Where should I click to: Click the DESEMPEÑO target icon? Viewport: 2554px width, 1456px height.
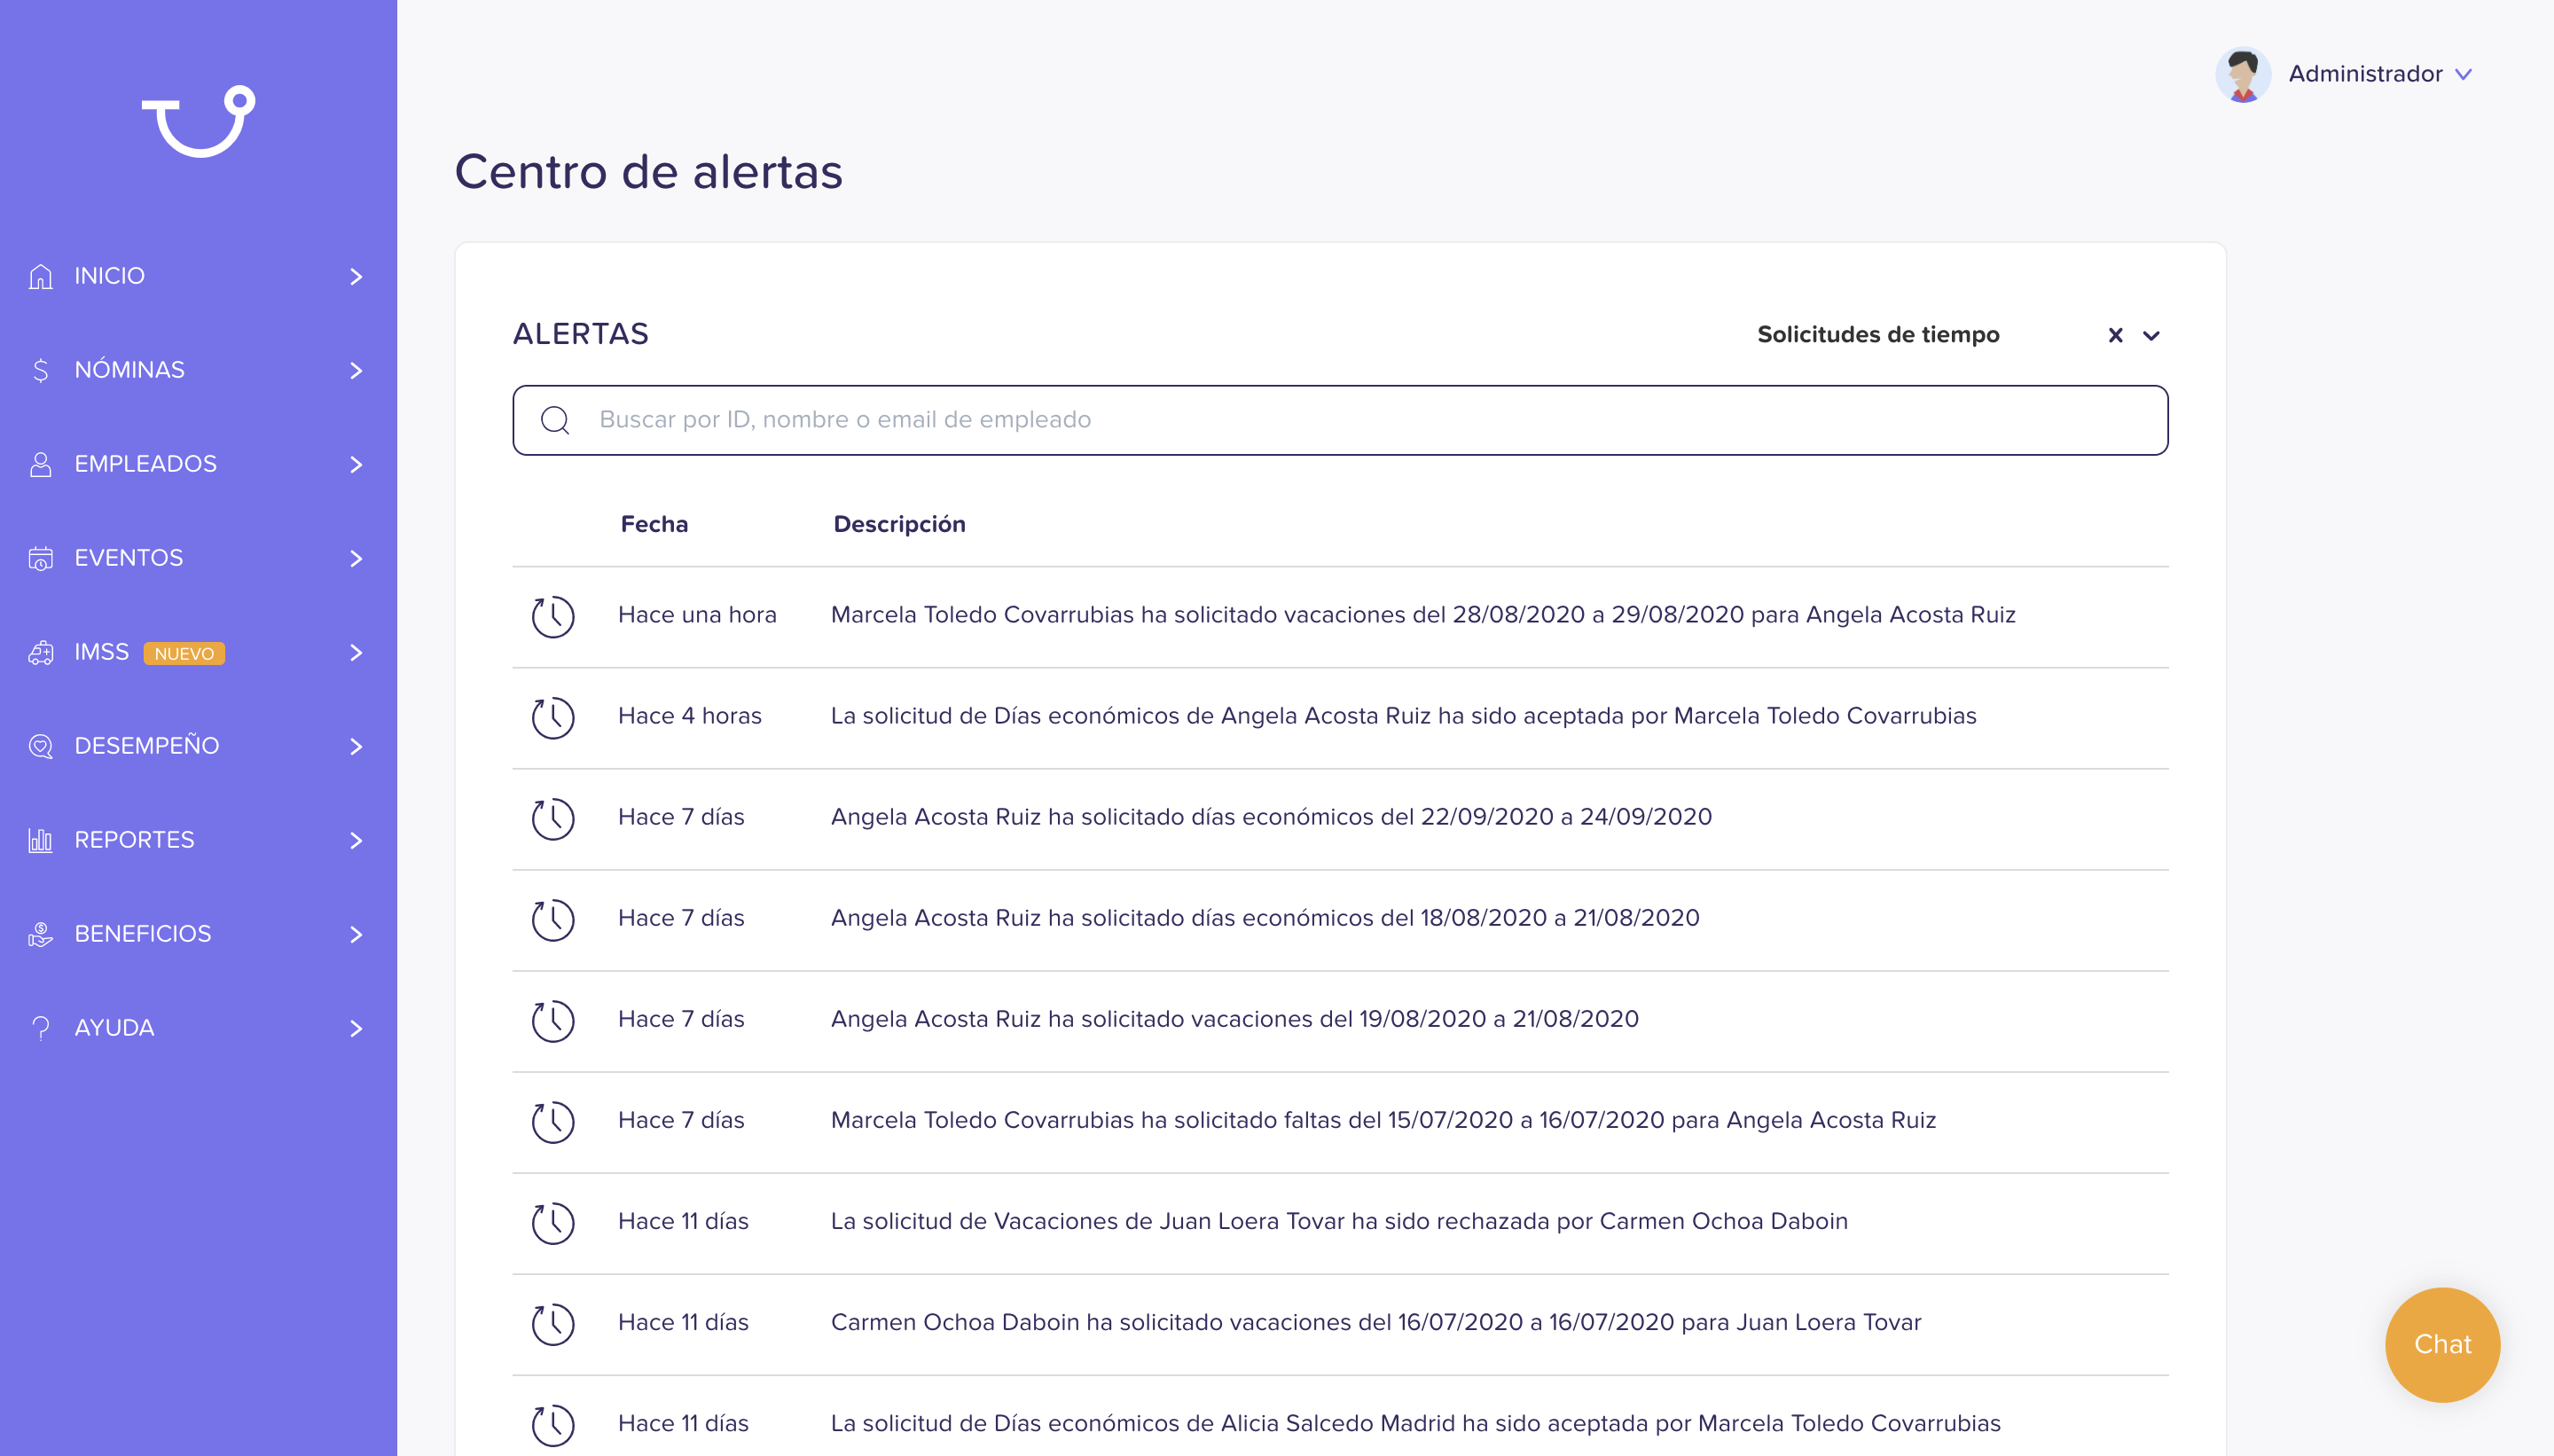pos(41,746)
